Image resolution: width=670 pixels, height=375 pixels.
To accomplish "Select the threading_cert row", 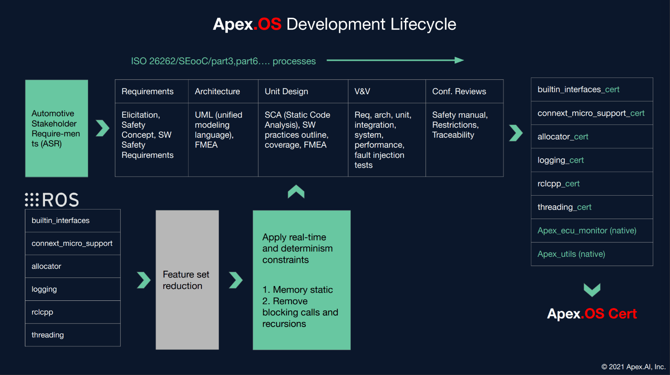I will click(592, 207).
